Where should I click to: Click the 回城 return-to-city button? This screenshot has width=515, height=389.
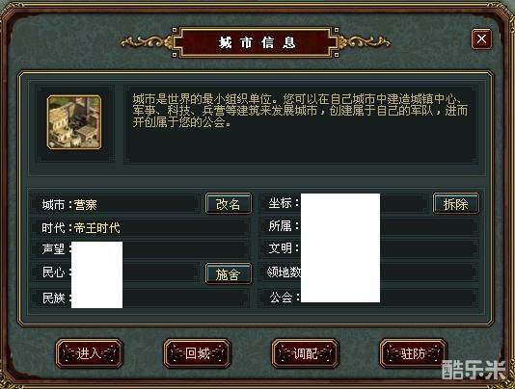click(197, 353)
